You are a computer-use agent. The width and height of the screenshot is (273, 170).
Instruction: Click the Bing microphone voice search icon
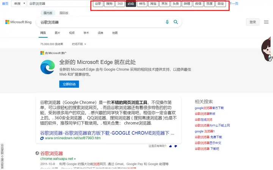pyautogui.click(x=167, y=22)
